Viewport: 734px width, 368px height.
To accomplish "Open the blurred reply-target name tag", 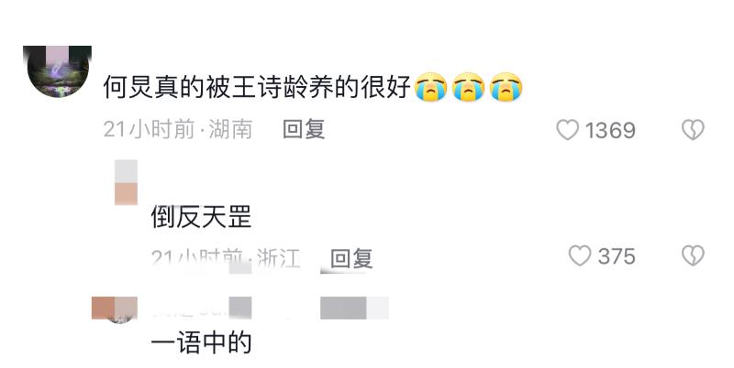I will pos(354,308).
